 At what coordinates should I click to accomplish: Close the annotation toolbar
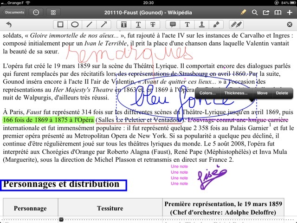[290, 24]
